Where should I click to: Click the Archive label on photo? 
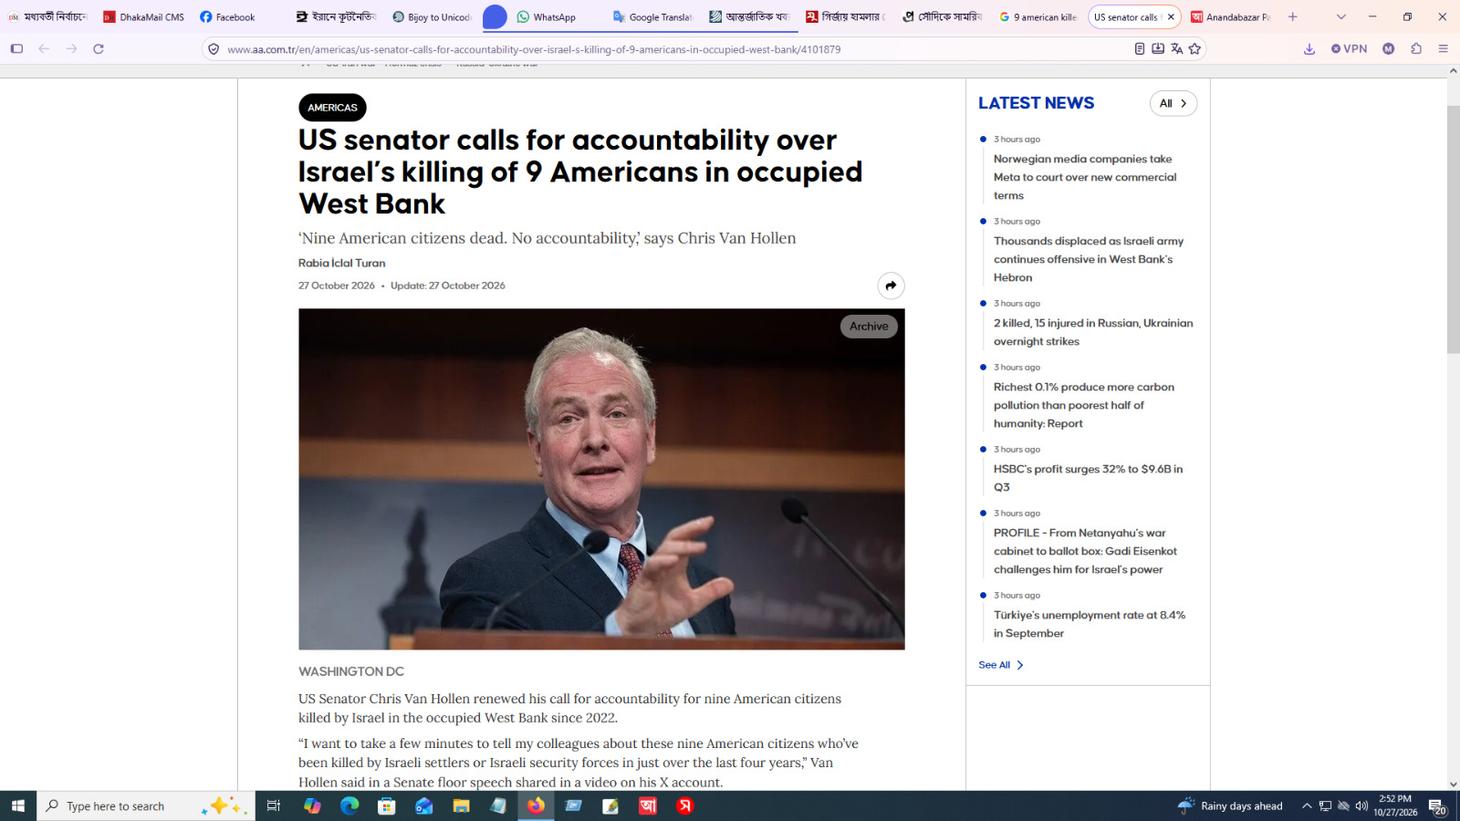click(869, 327)
